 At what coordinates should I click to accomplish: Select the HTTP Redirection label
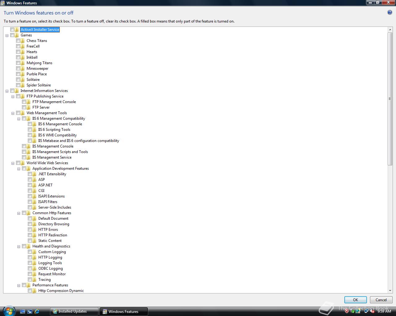(x=53, y=235)
